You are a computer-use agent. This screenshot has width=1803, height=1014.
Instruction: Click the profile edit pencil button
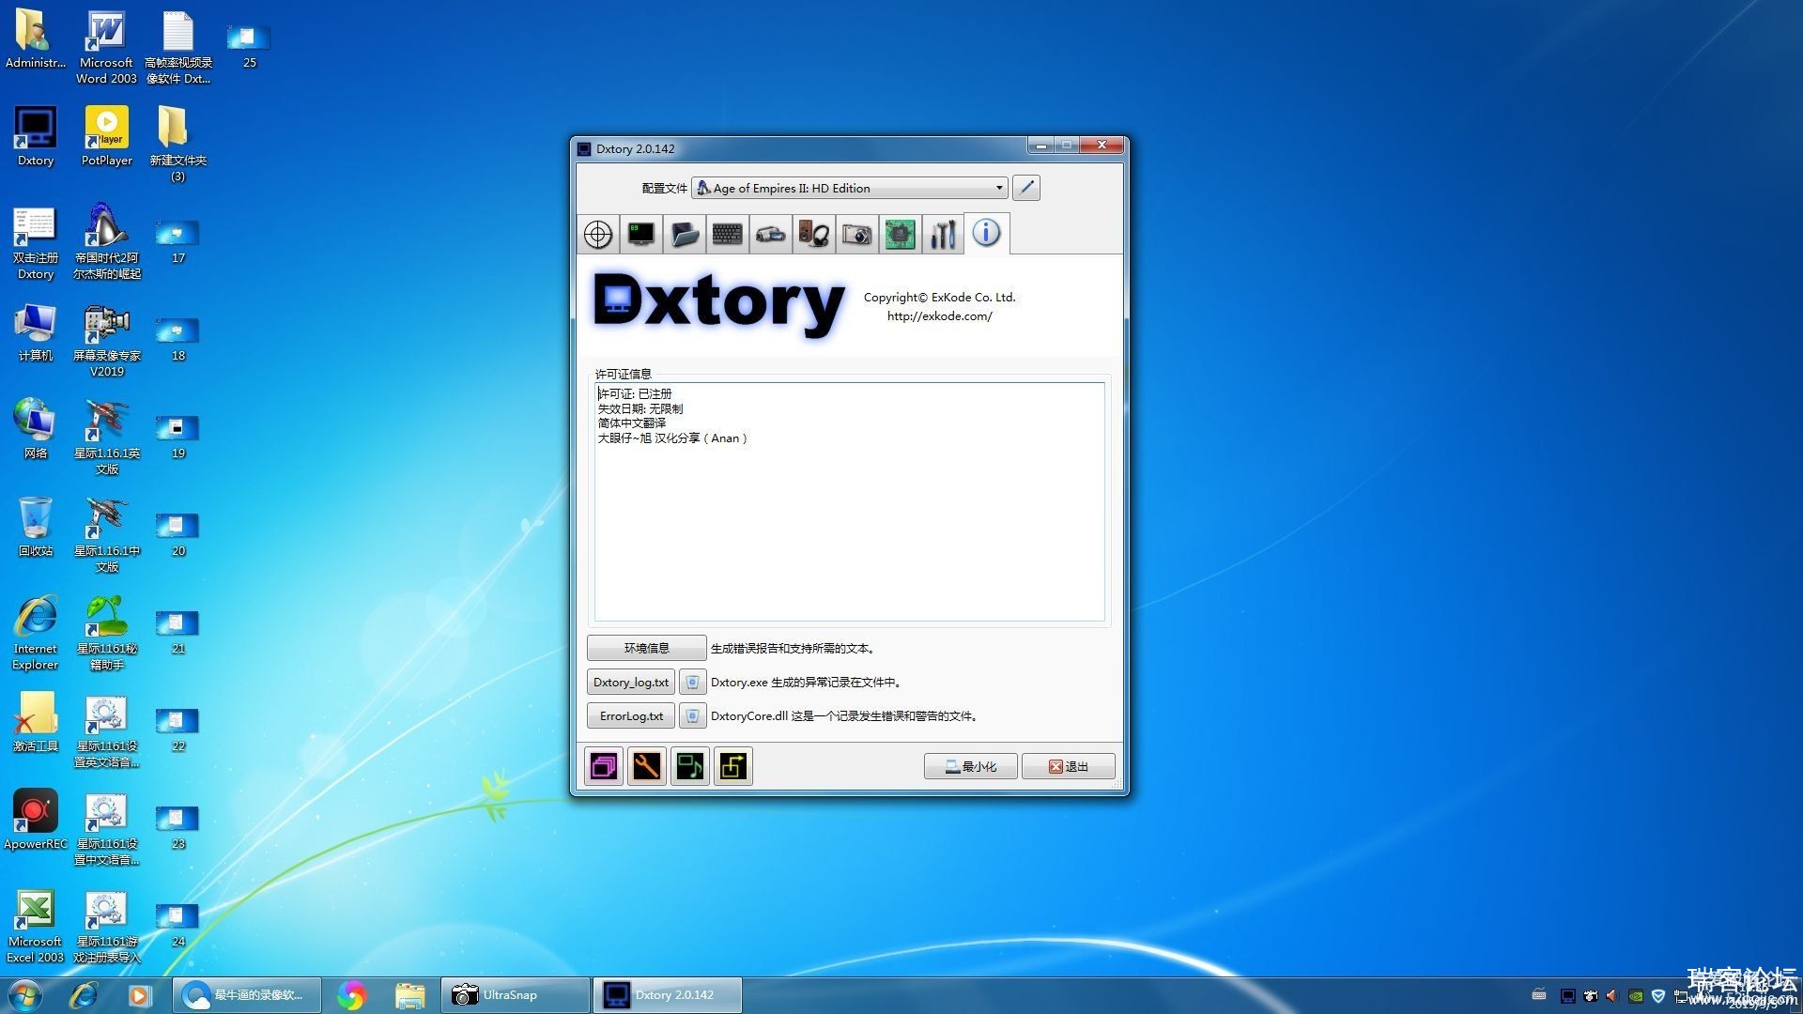click(x=1026, y=188)
